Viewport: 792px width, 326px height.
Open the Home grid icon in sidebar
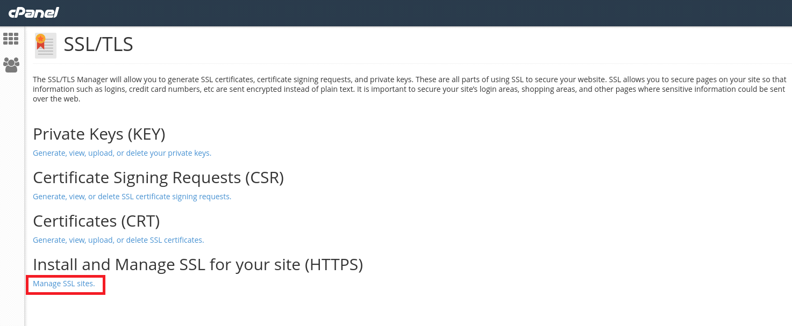[11, 39]
